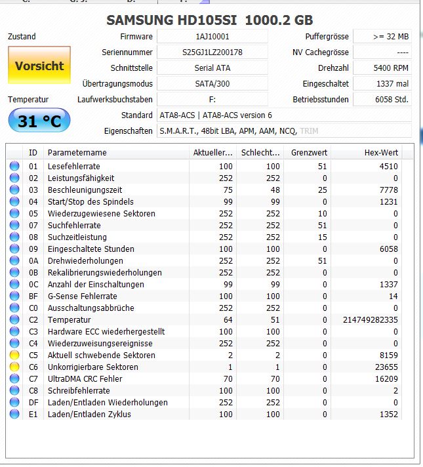Screen dimensions: 423x467
Task: Click the status icon for Wiederzugewiesene Sektoren
Action: [x=14, y=213]
